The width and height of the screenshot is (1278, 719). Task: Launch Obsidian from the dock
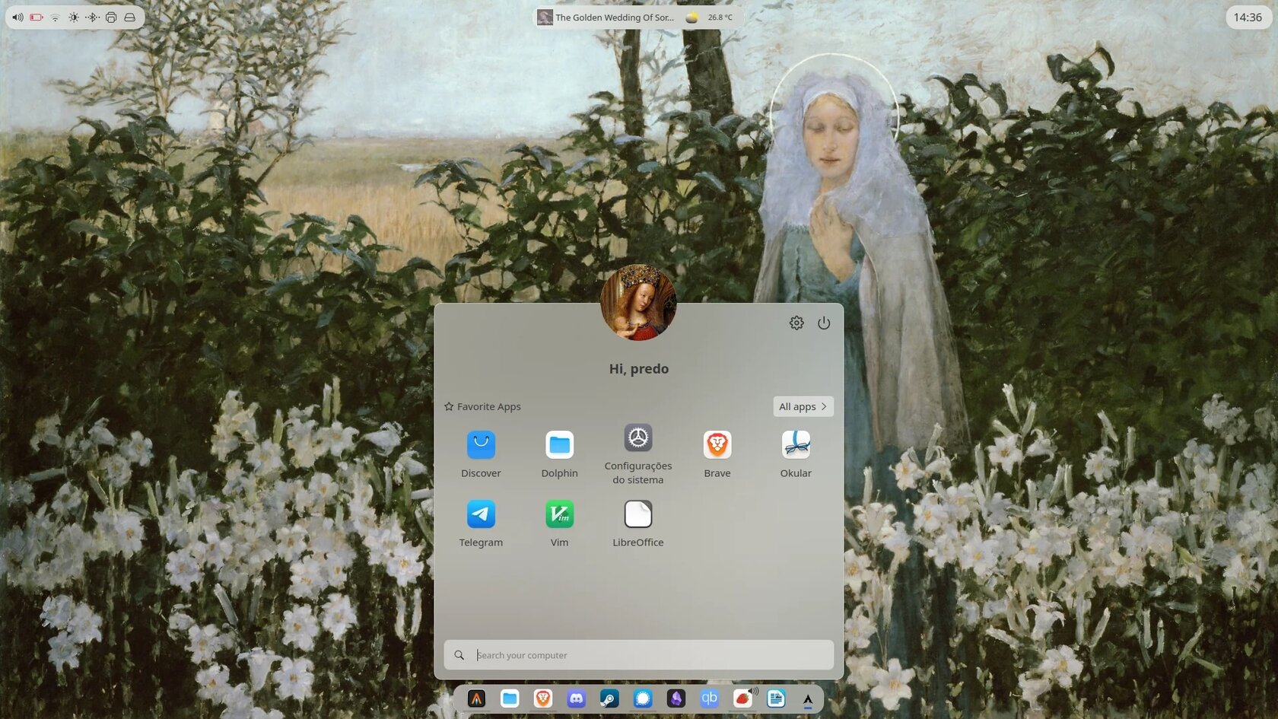676,698
